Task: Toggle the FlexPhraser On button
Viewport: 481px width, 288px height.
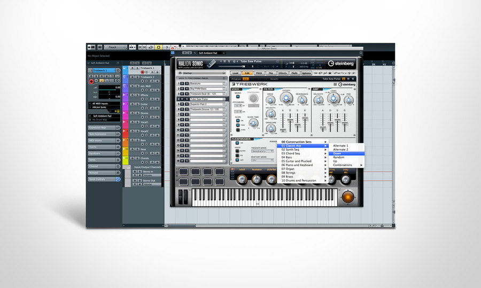Action: [237, 143]
